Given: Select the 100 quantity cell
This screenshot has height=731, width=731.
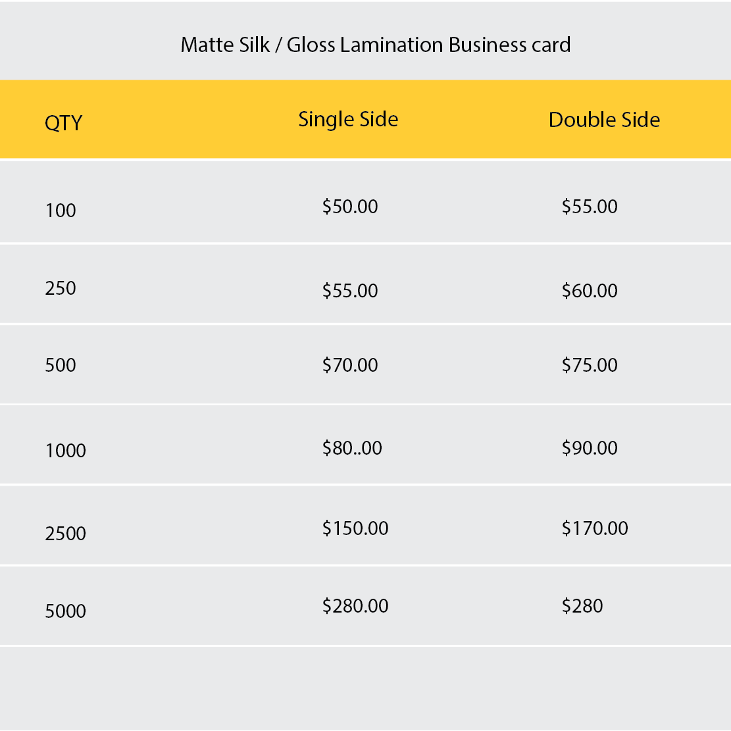Looking at the screenshot, I should coord(61,211).
